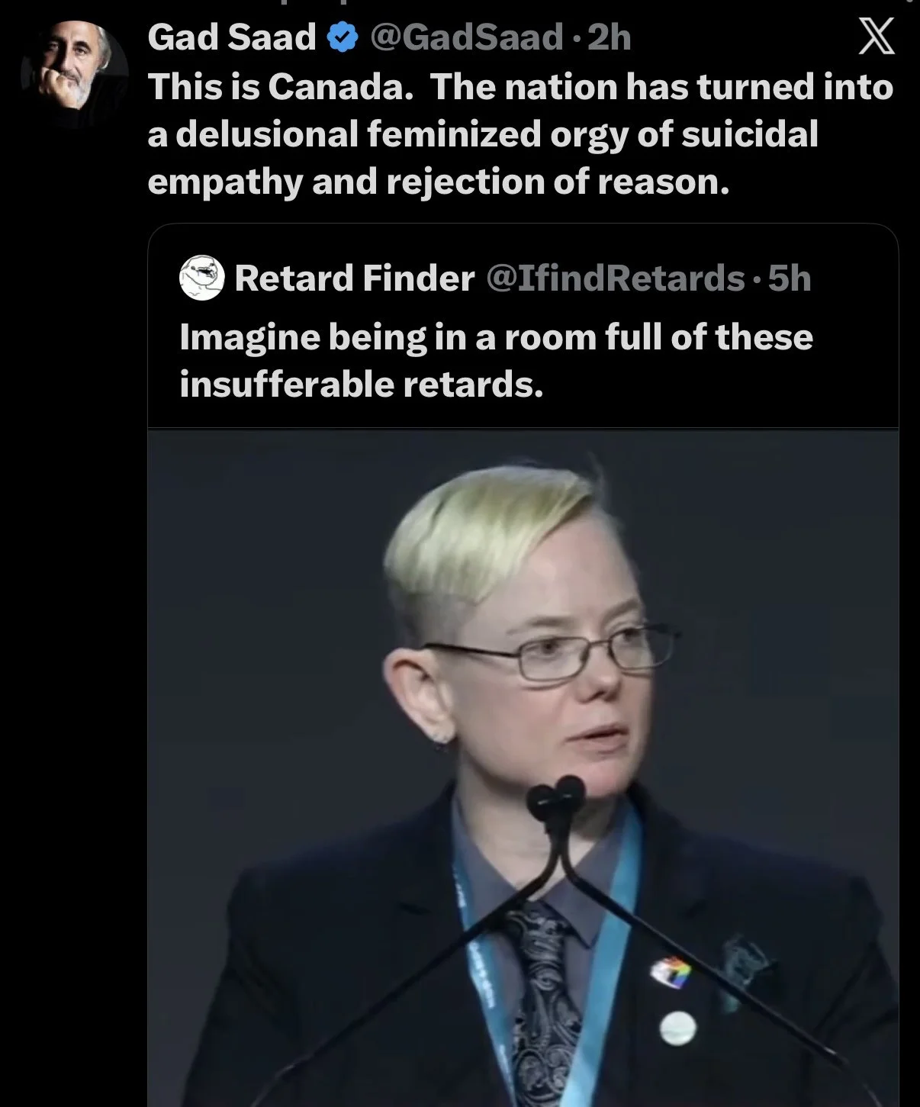Open the quoted author's display name

354,278
